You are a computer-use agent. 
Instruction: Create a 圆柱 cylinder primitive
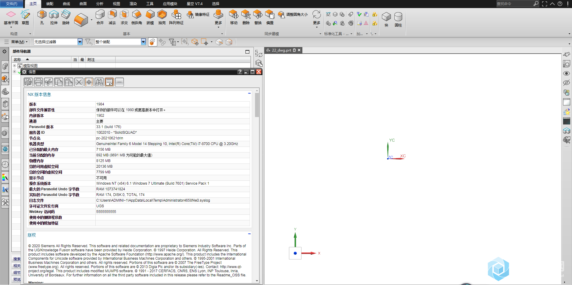pos(398,19)
